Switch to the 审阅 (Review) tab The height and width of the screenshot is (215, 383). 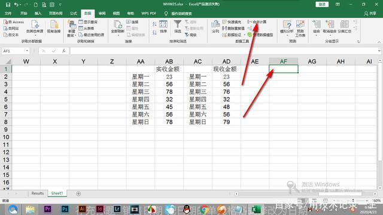102,13
